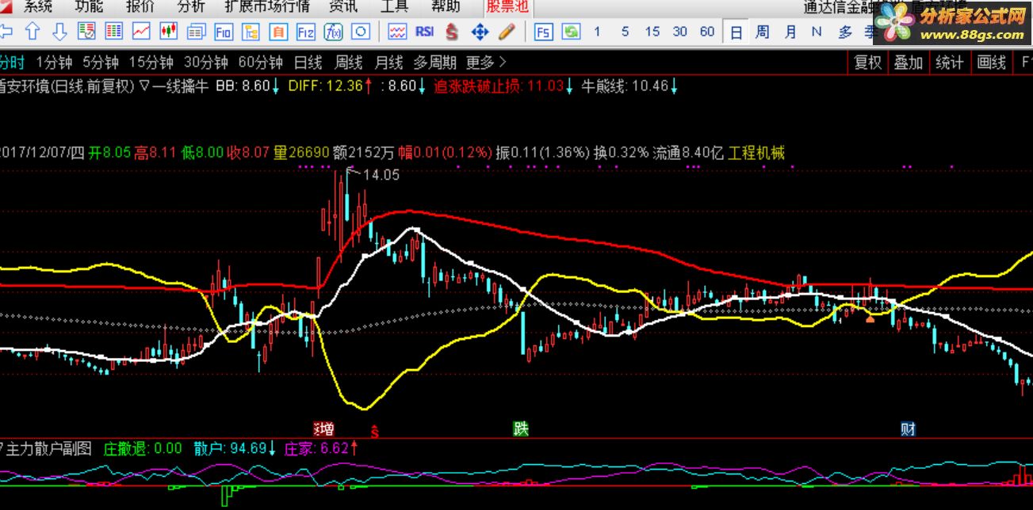Screen dimensions: 1033x510
Task: Click the 14.05 high price label
Action: [x=381, y=176]
